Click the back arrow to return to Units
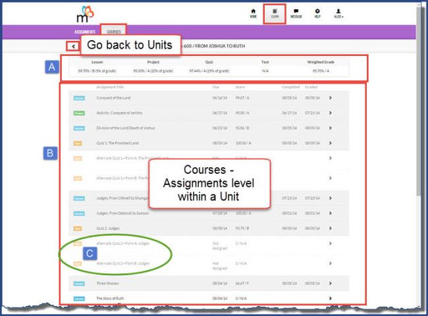Screen dimensions: 428x316 [73, 46]
